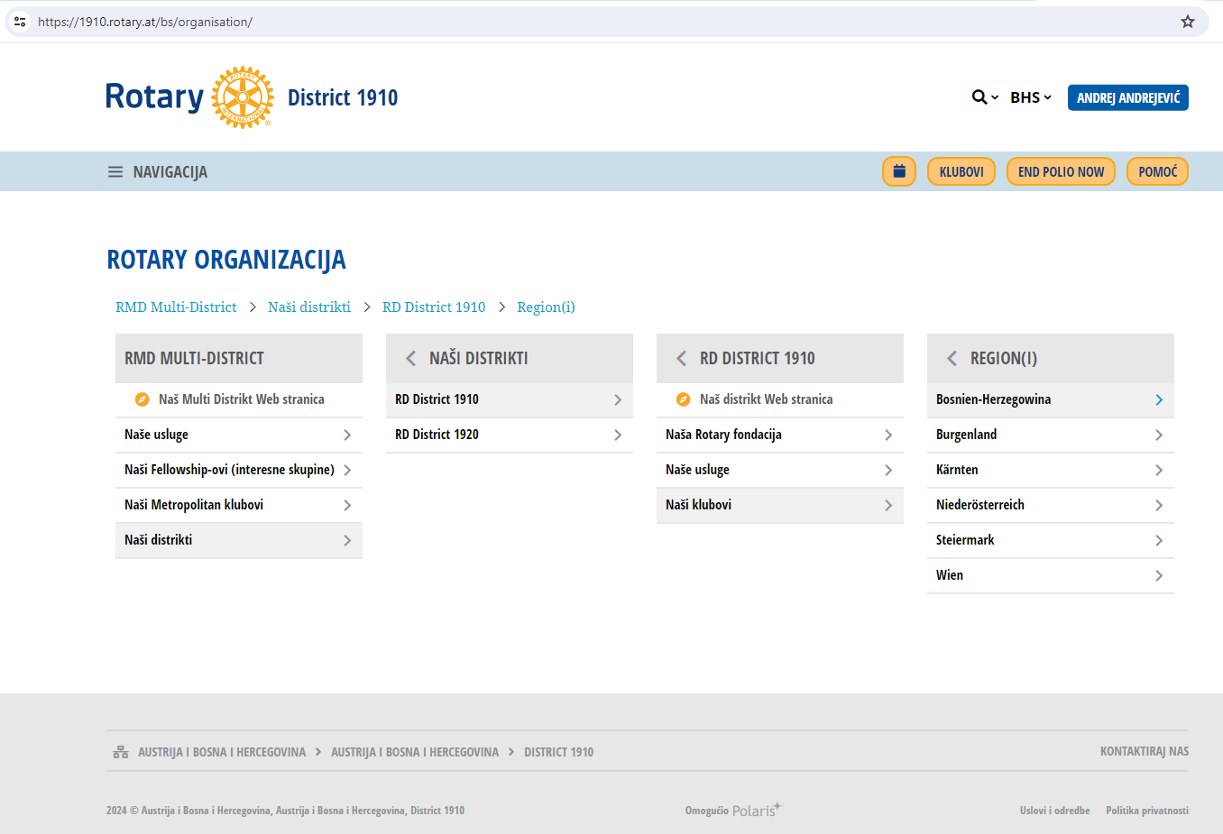The height and width of the screenshot is (834, 1223).
Task: Open End Polio Now menu item
Action: (1061, 171)
